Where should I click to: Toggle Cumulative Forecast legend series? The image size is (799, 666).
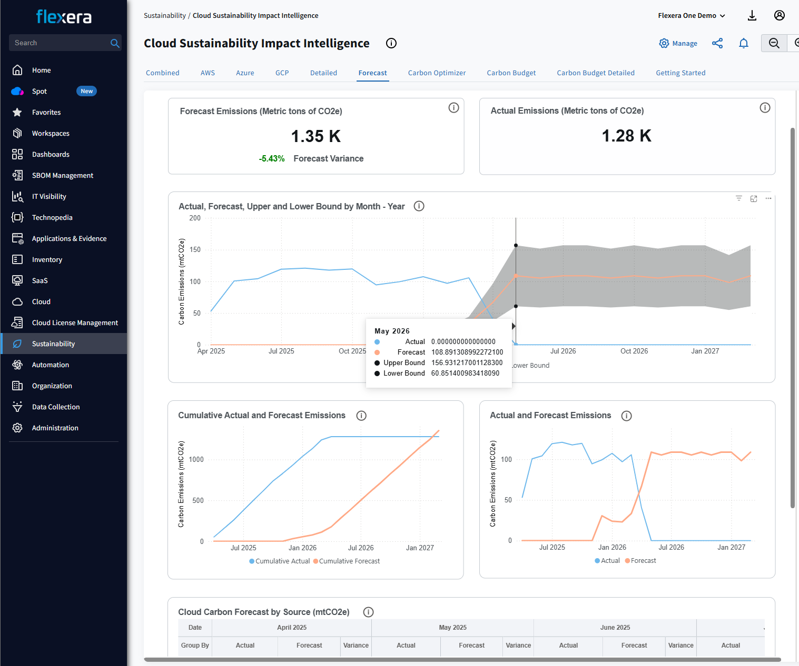[x=347, y=561]
